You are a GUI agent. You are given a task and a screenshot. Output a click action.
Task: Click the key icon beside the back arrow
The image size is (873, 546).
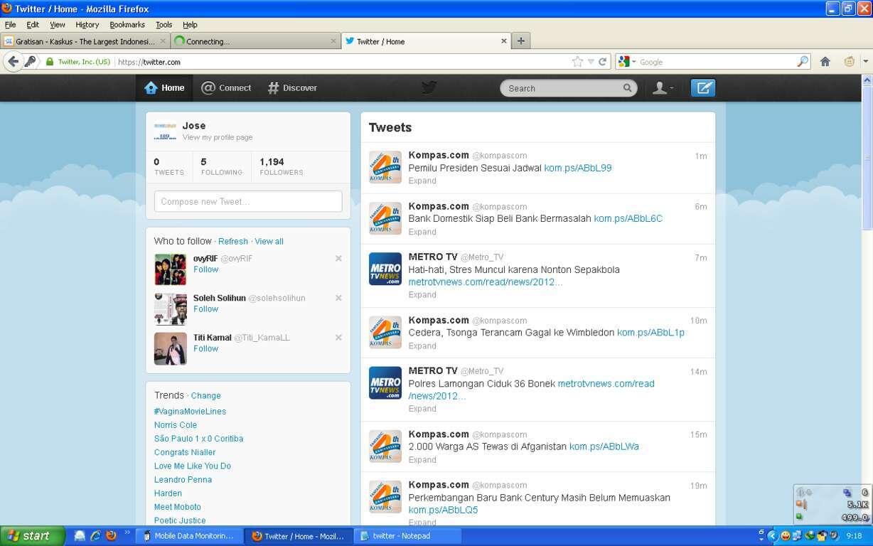point(30,62)
